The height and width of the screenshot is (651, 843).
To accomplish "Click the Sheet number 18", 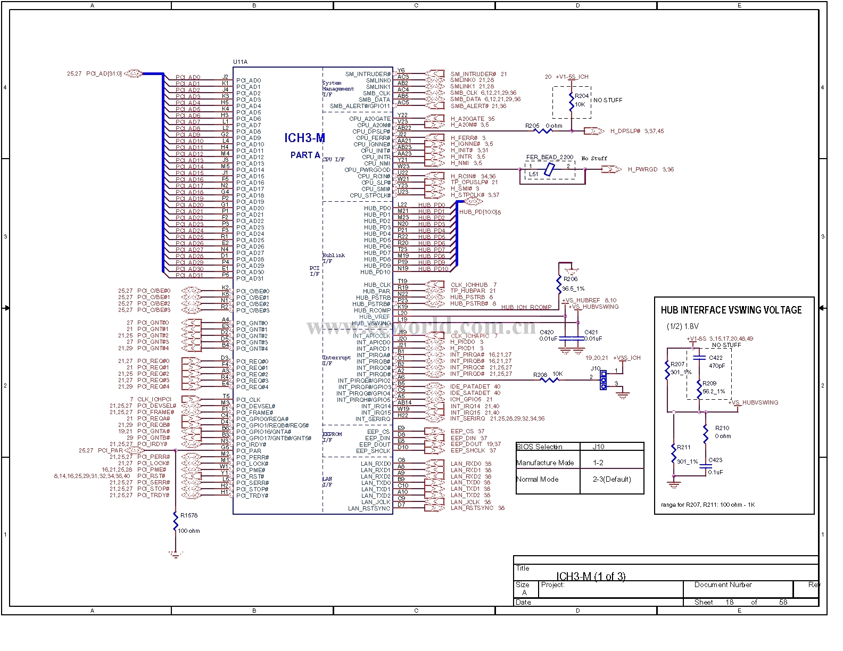I will (729, 602).
